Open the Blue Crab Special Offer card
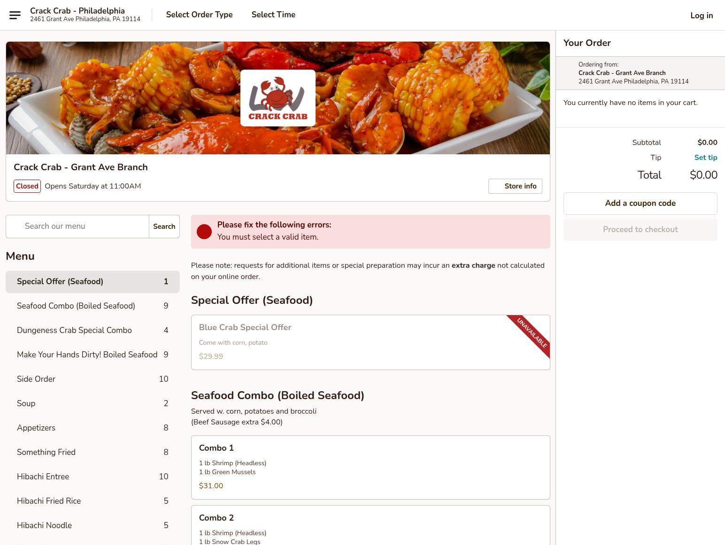The image size is (725, 545). pos(370,342)
